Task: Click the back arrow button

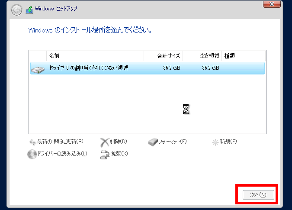Action: 16,10
